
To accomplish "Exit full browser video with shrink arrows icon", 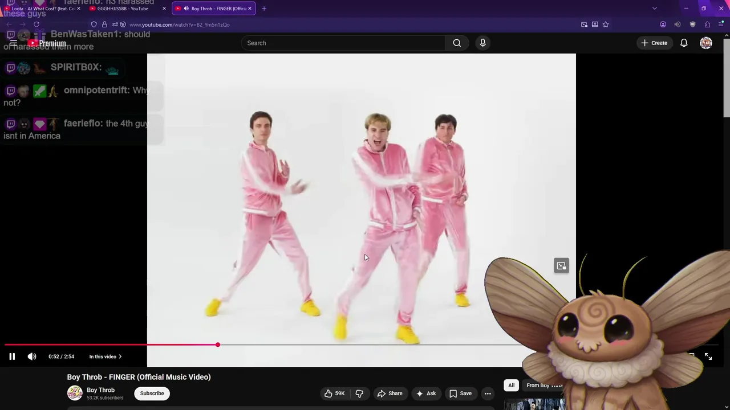I will pos(708,356).
